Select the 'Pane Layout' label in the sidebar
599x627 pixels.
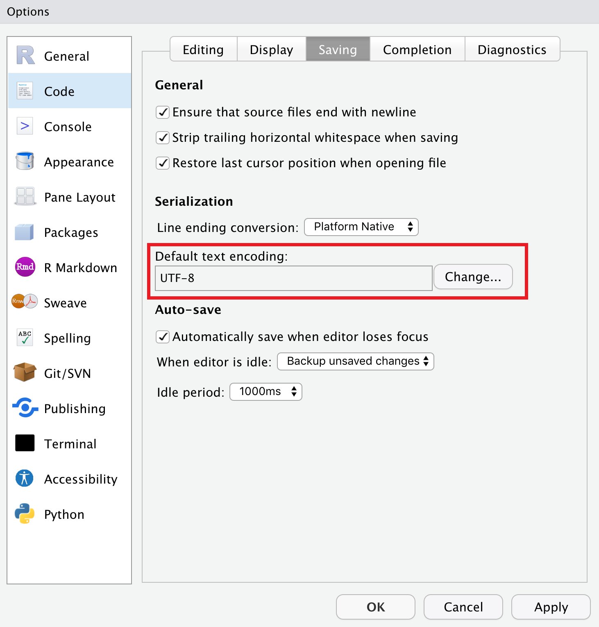pyautogui.click(x=80, y=198)
